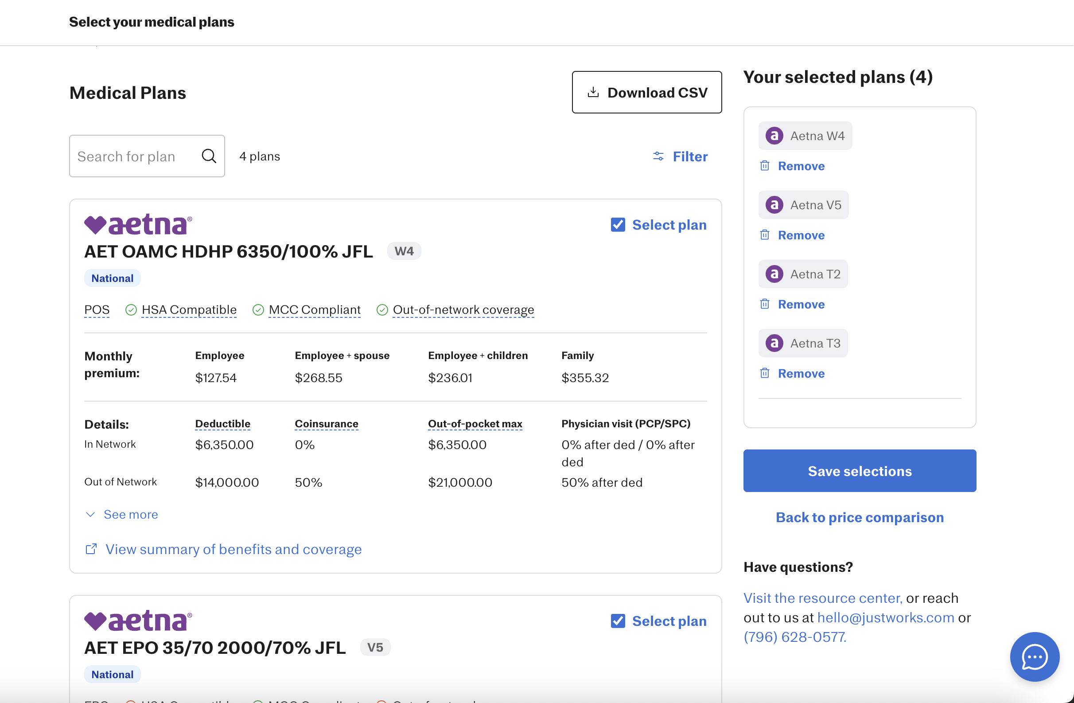
Task: Click the Family premium $355.32
Action: tap(585, 378)
